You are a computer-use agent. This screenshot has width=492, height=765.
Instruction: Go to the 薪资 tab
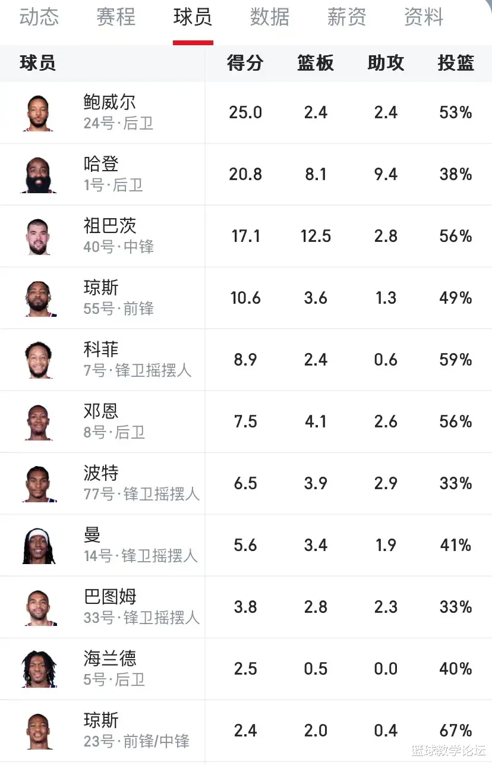point(347,16)
